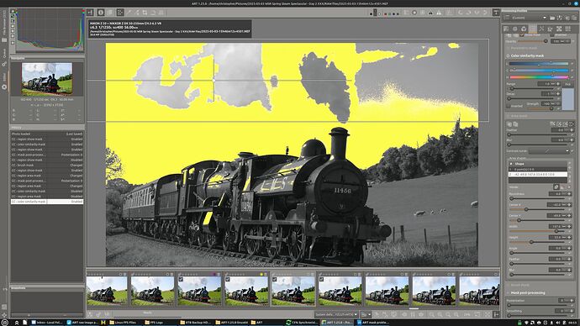This screenshot has width=580, height=326.
Task: Paste area mask shapes icon
Action: (515, 124)
